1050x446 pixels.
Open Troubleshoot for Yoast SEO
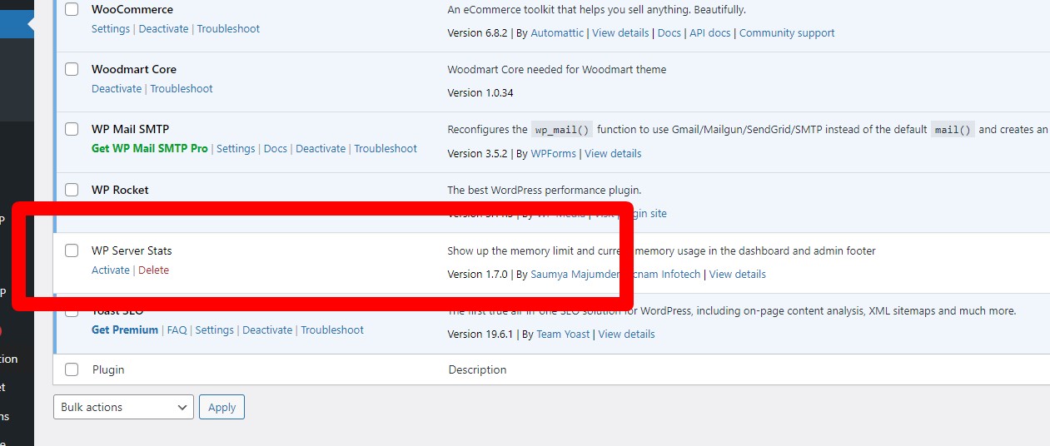click(x=332, y=330)
